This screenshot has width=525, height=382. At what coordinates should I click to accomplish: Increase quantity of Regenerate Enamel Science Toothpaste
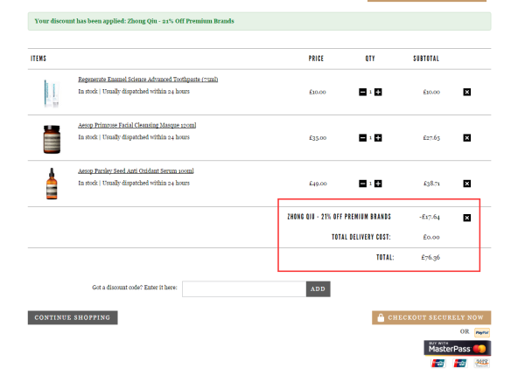(x=378, y=92)
